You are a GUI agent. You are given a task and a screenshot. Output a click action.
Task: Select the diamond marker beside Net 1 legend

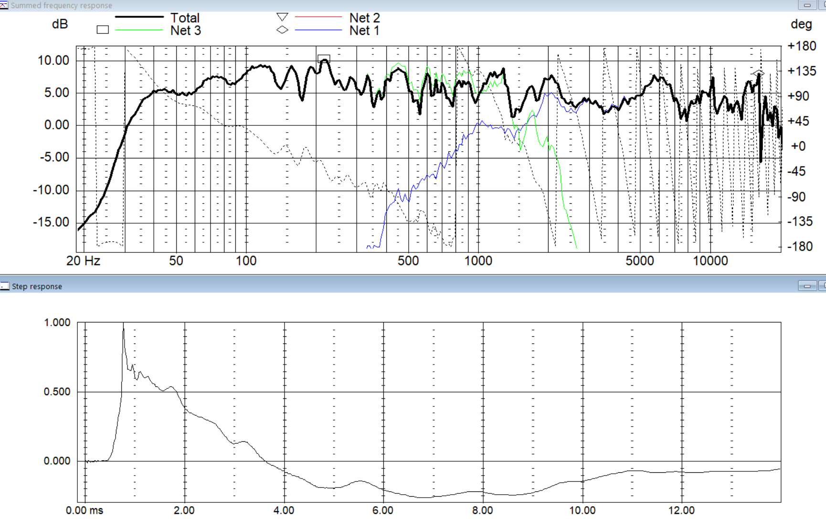pyautogui.click(x=282, y=30)
